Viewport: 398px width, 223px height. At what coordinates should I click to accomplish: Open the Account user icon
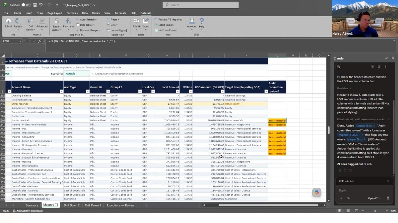click(x=192, y=21)
